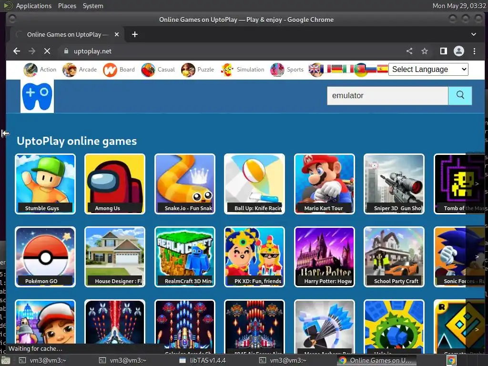
Task: Open the PK XD game tile
Action: point(254,257)
